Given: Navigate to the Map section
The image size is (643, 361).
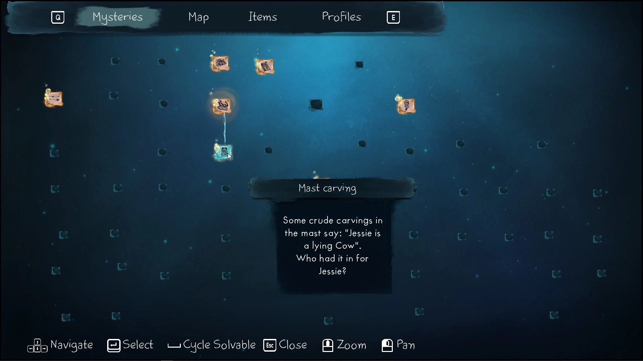Looking at the screenshot, I should [199, 17].
